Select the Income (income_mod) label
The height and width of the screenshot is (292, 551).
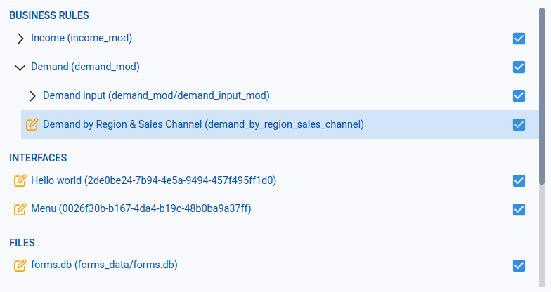click(x=82, y=39)
